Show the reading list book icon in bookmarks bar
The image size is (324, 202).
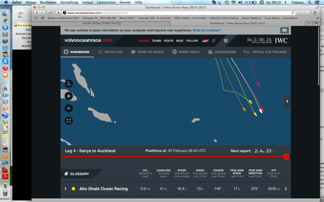coord(36,18)
